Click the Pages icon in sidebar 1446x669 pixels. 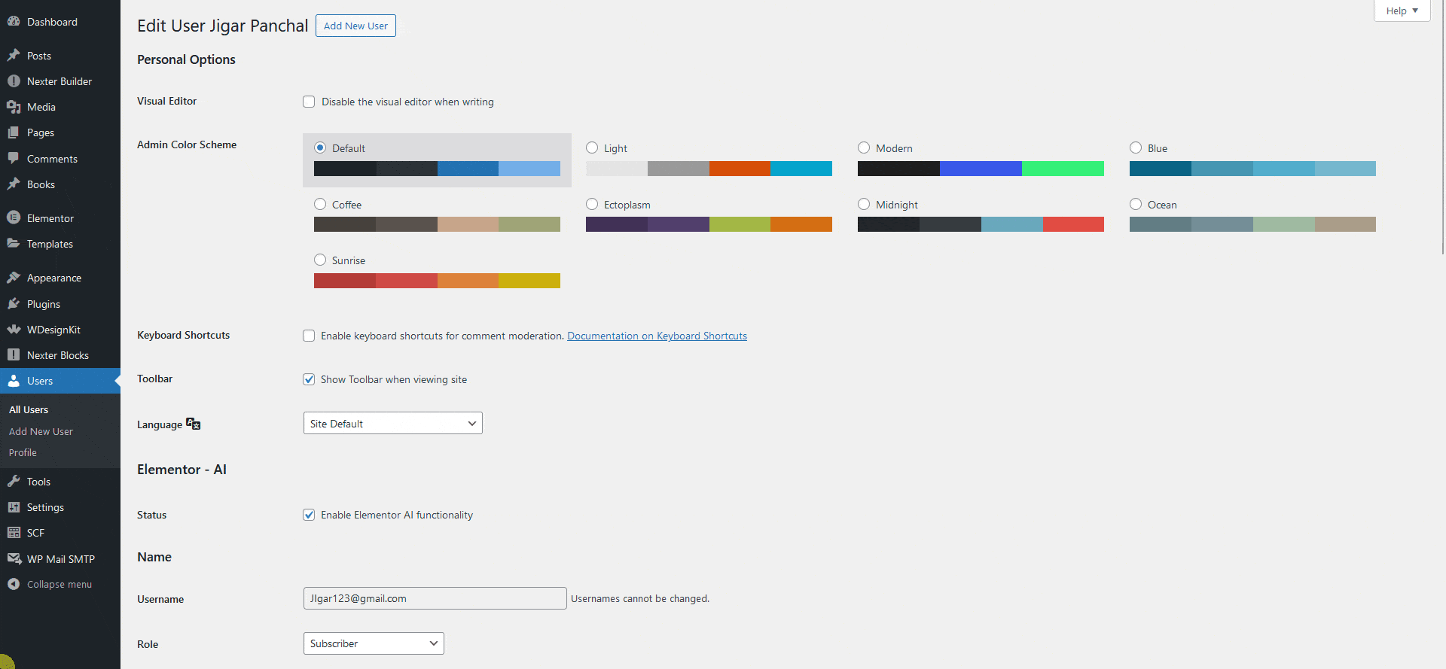click(14, 132)
